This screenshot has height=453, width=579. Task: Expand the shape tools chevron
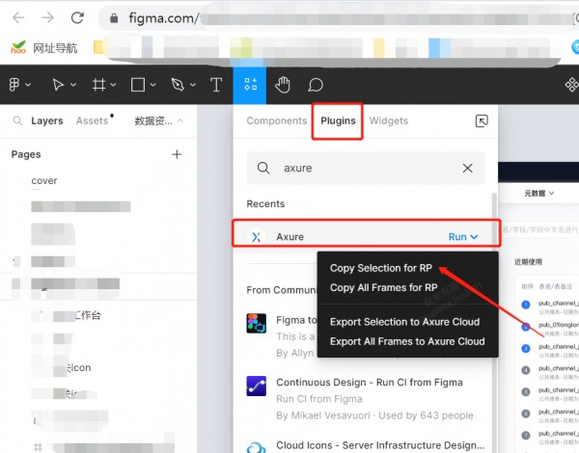[x=152, y=85]
